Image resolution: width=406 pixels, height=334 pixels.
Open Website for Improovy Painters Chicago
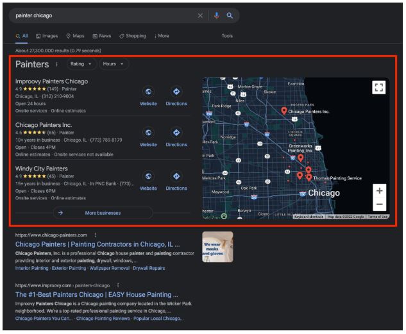click(148, 92)
